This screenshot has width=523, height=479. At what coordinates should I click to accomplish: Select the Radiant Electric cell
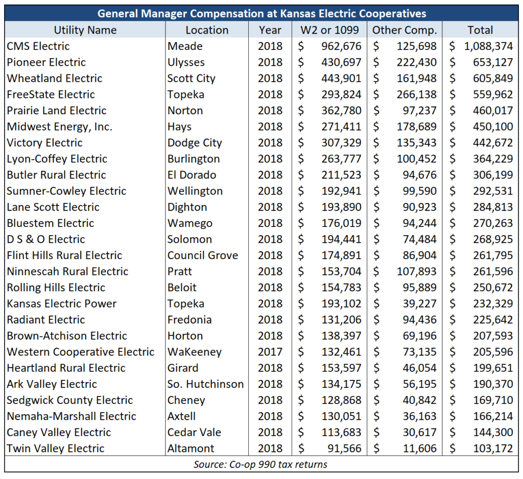pyautogui.click(x=46, y=320)
